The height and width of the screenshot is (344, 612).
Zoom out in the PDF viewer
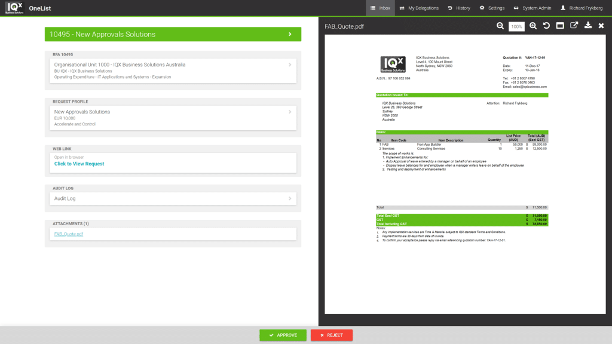click(x=500, y=26)
